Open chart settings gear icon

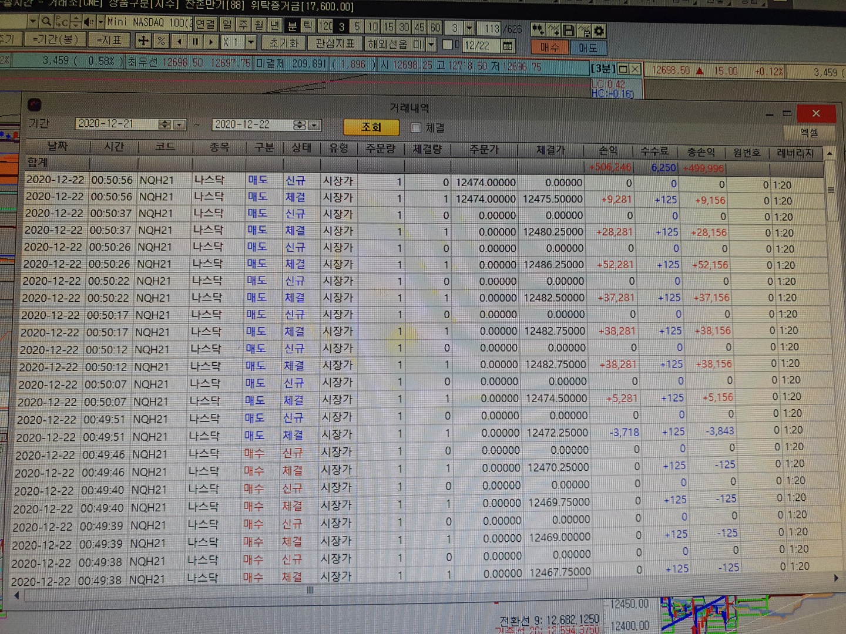pos(599,31)
